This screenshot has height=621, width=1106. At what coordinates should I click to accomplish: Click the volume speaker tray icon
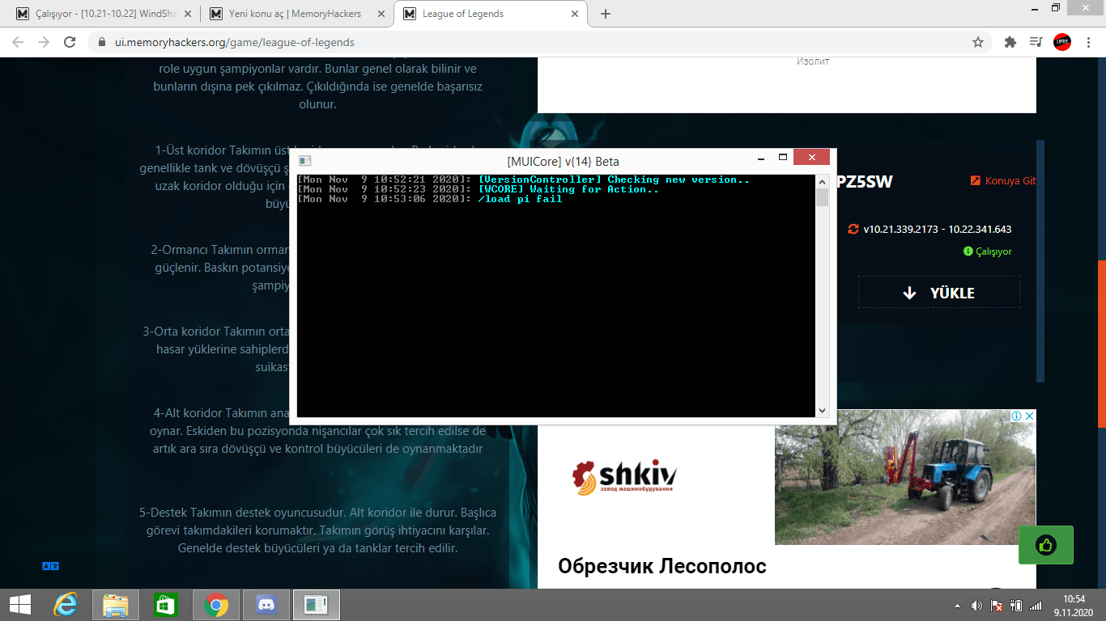tap(977, 606)
